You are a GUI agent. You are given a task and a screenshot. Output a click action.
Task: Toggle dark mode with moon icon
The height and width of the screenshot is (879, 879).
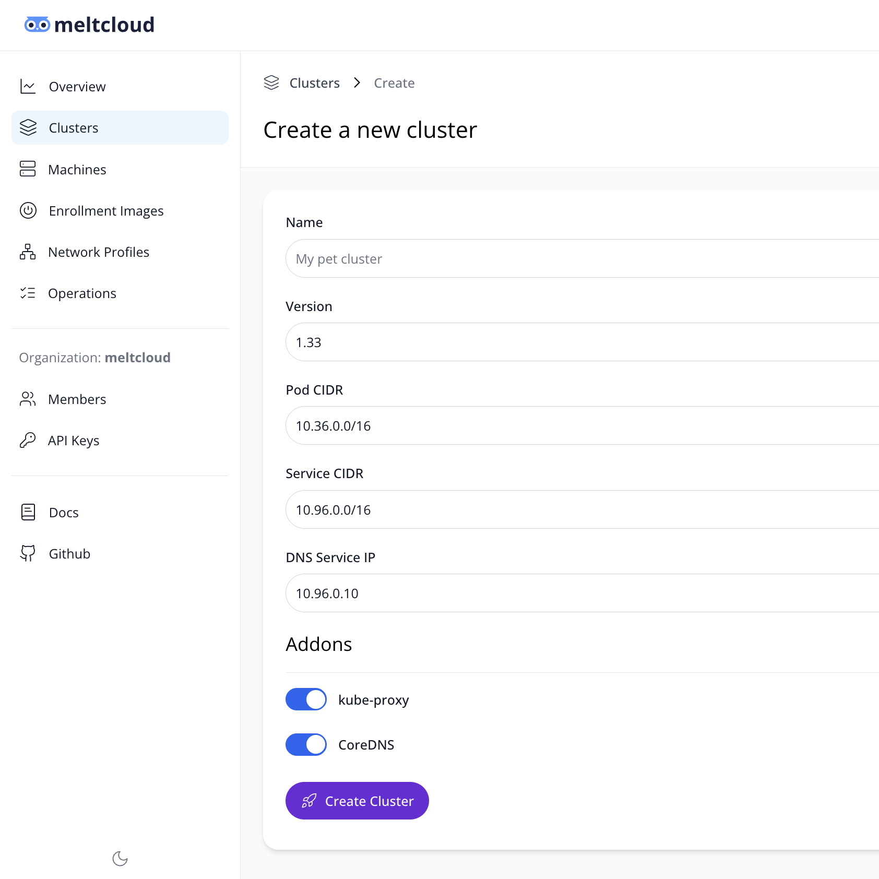pyautogui.click(x=120, y=859)
